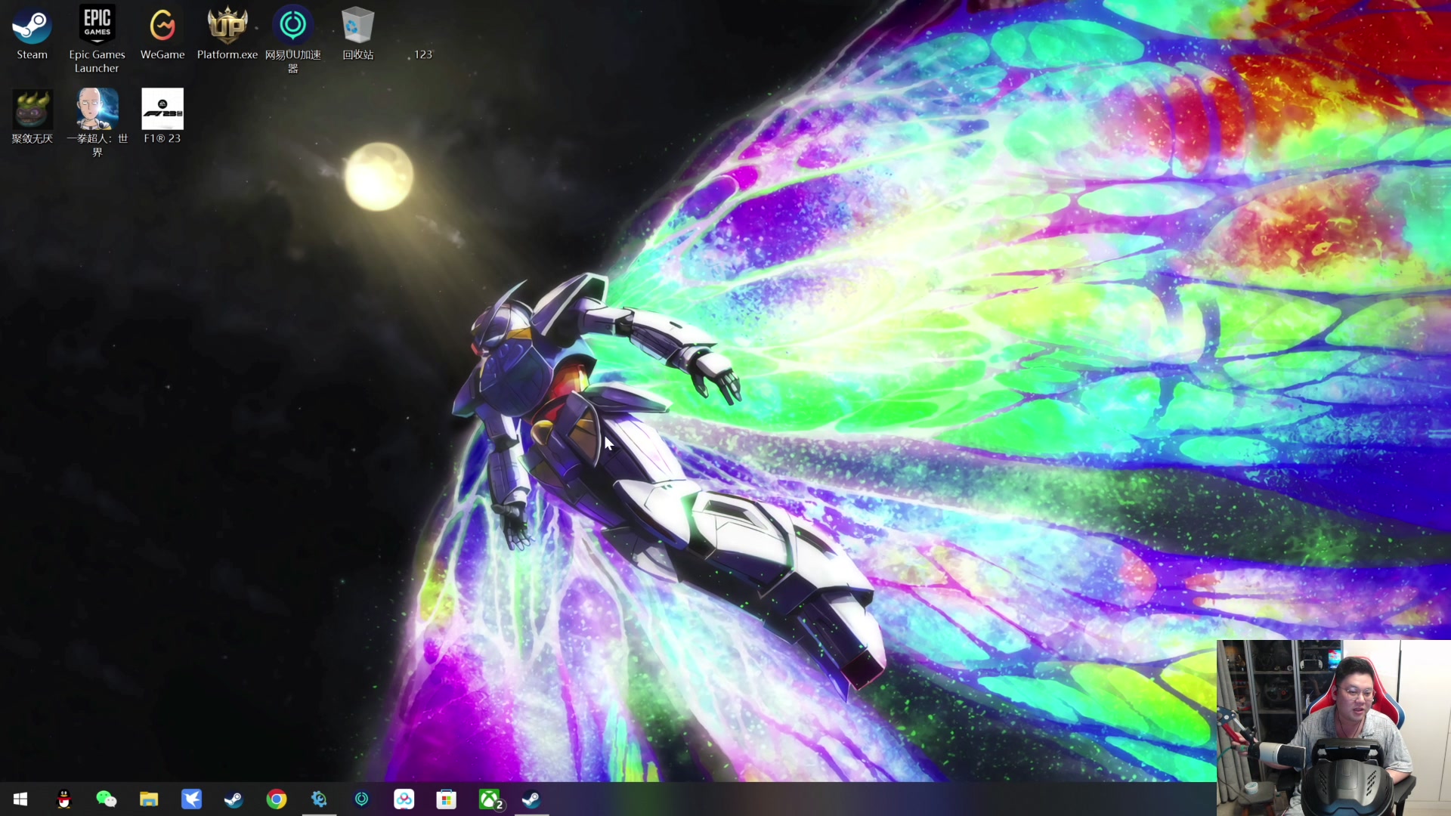Launch Google Chrome from the taskbar
The width and height of the screenshot is (1451, 816).
pos(277,799)
